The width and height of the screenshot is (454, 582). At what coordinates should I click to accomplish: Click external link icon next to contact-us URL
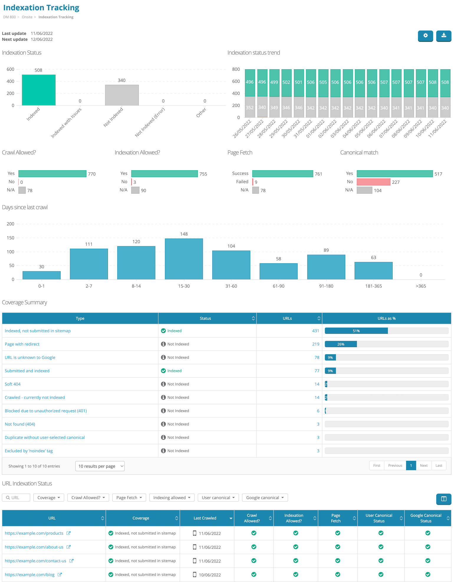[71, 561]
